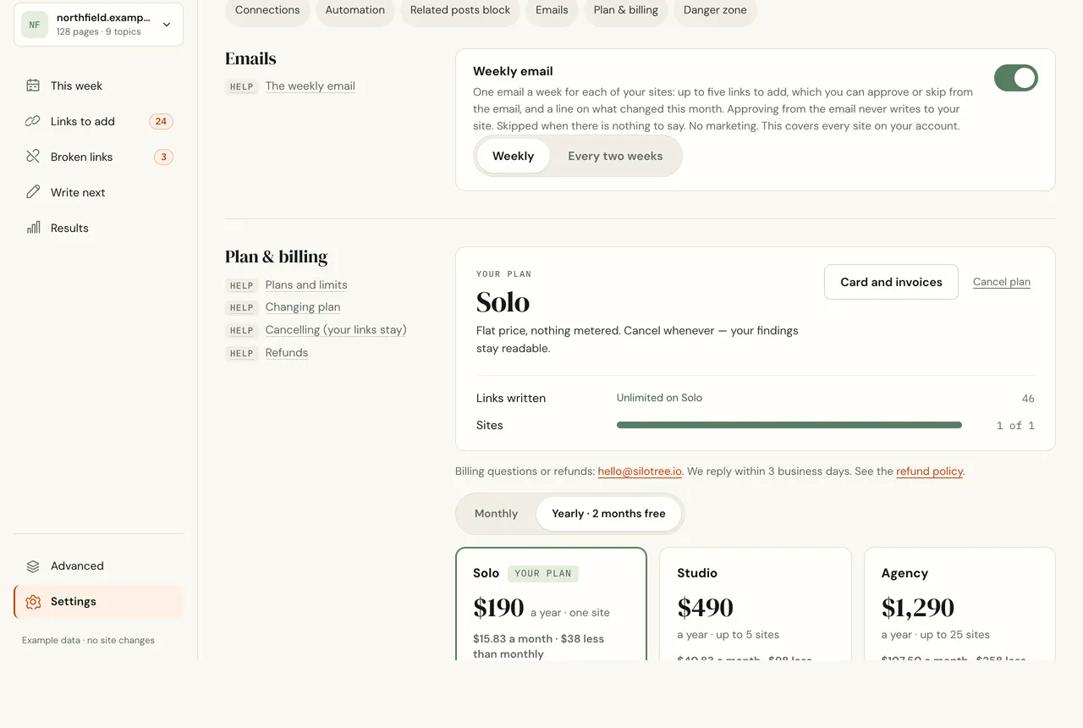Click the Sites usage progress bar
The image size is (1083, 728).
789,425
